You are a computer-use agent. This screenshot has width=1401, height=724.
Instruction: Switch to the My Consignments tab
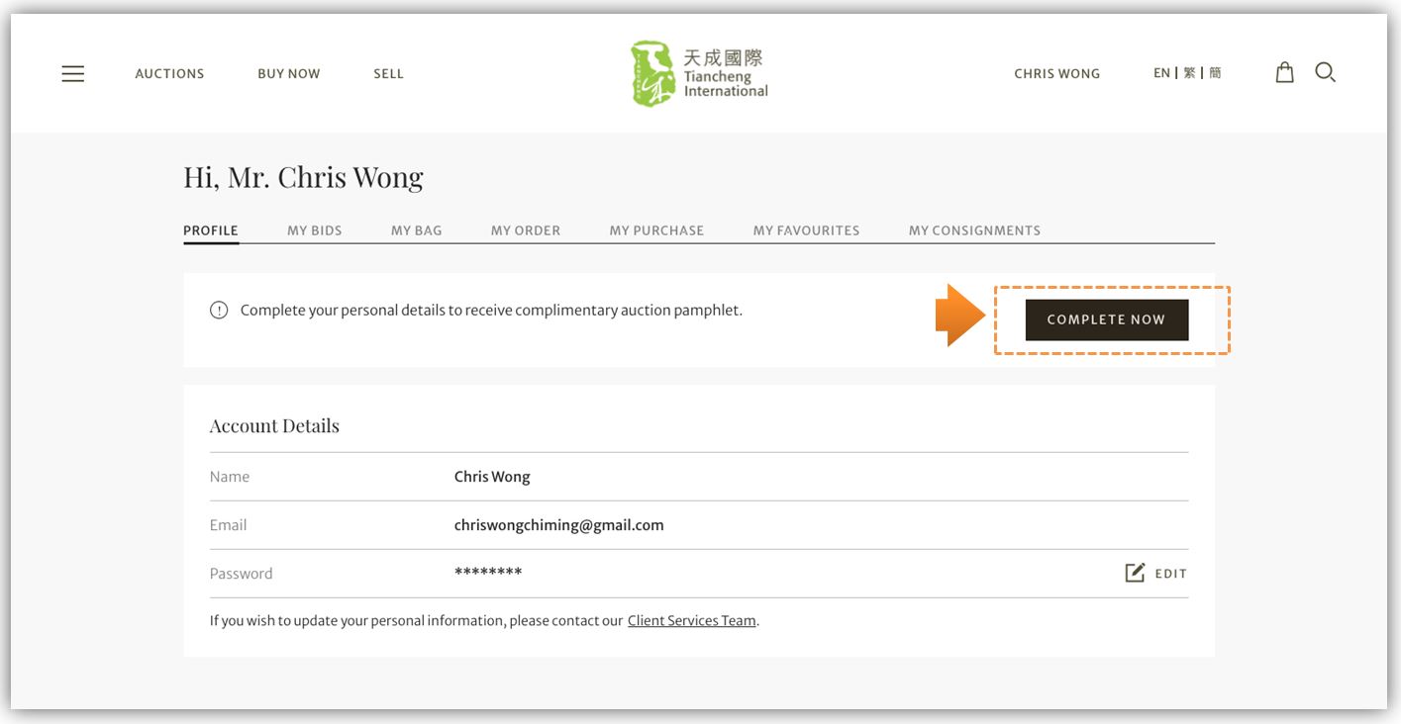point(974,230)
